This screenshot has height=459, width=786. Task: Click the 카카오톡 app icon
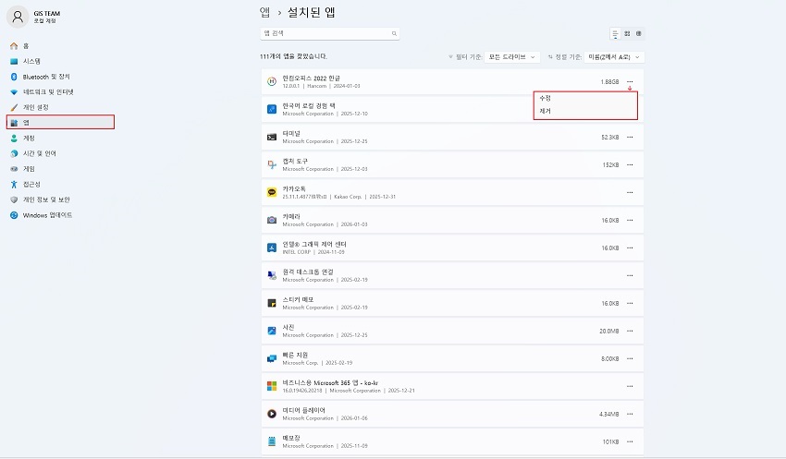[272, 192]
